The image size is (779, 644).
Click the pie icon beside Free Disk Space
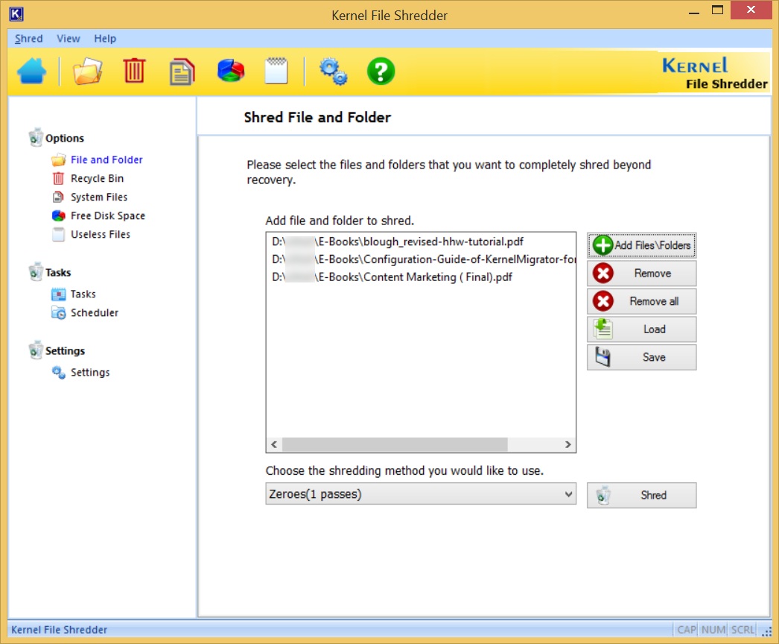click(59, 215)
